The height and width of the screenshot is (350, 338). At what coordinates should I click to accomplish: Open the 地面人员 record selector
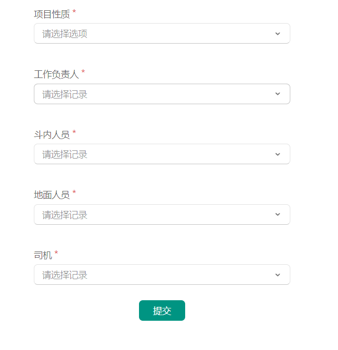[162, 215]
